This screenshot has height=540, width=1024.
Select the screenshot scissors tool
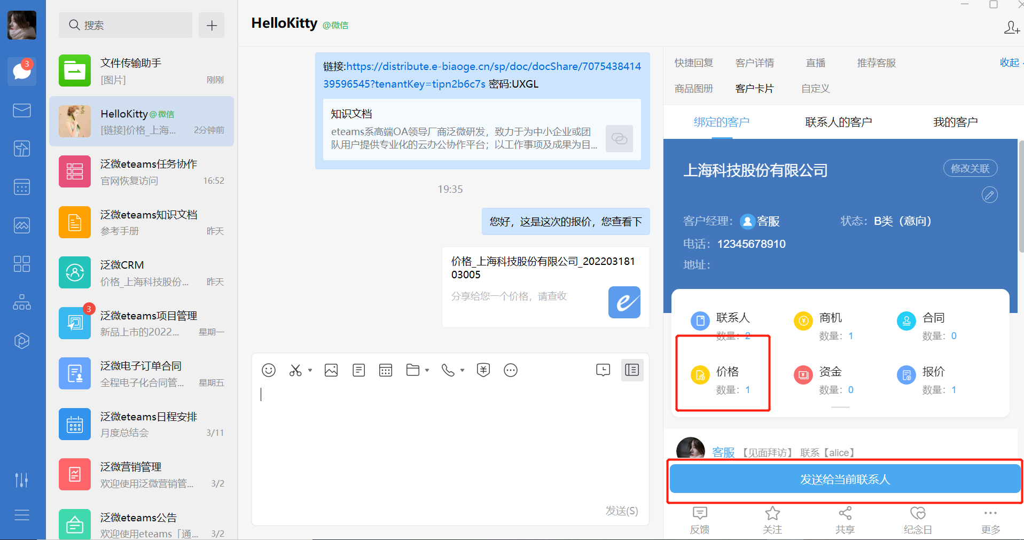(x=295, y=370)
